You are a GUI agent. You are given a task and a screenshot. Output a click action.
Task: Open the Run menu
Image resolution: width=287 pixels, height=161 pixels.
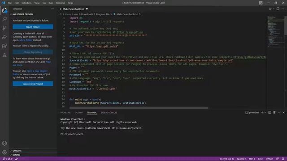click(51, 3)
